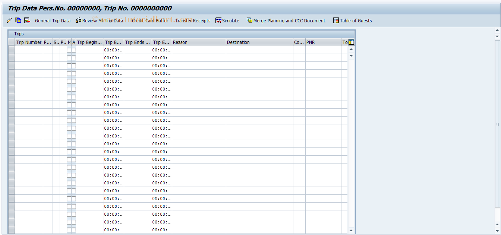Click Transfer Receipts
Image resolution: width=501 pixels, height=235 pixels.
193,20
